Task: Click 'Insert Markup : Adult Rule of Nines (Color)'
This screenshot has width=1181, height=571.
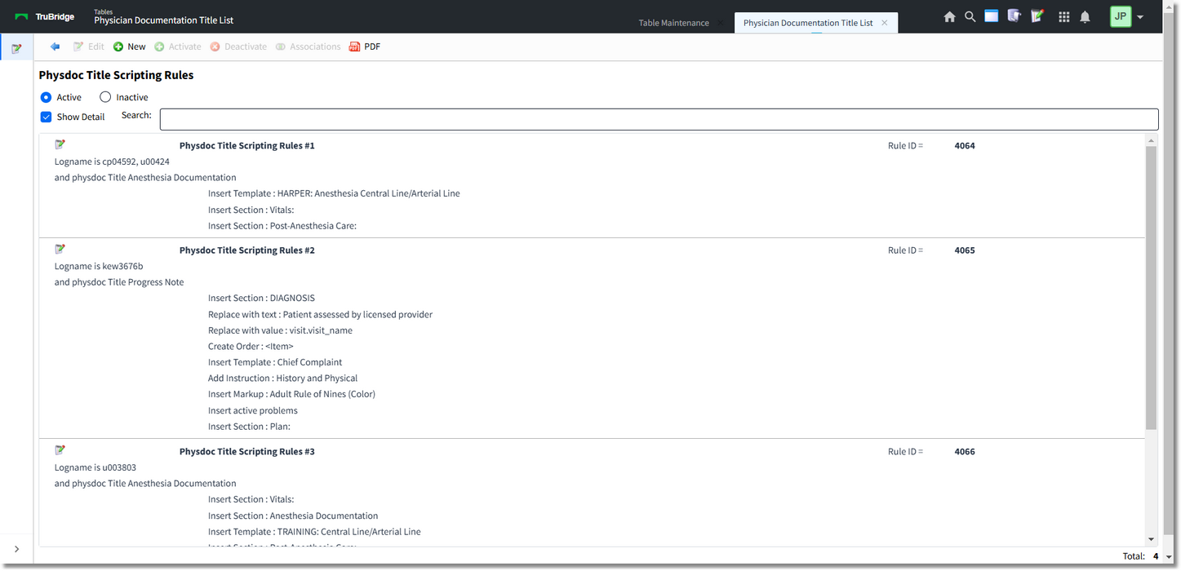Action: [291, 394]
